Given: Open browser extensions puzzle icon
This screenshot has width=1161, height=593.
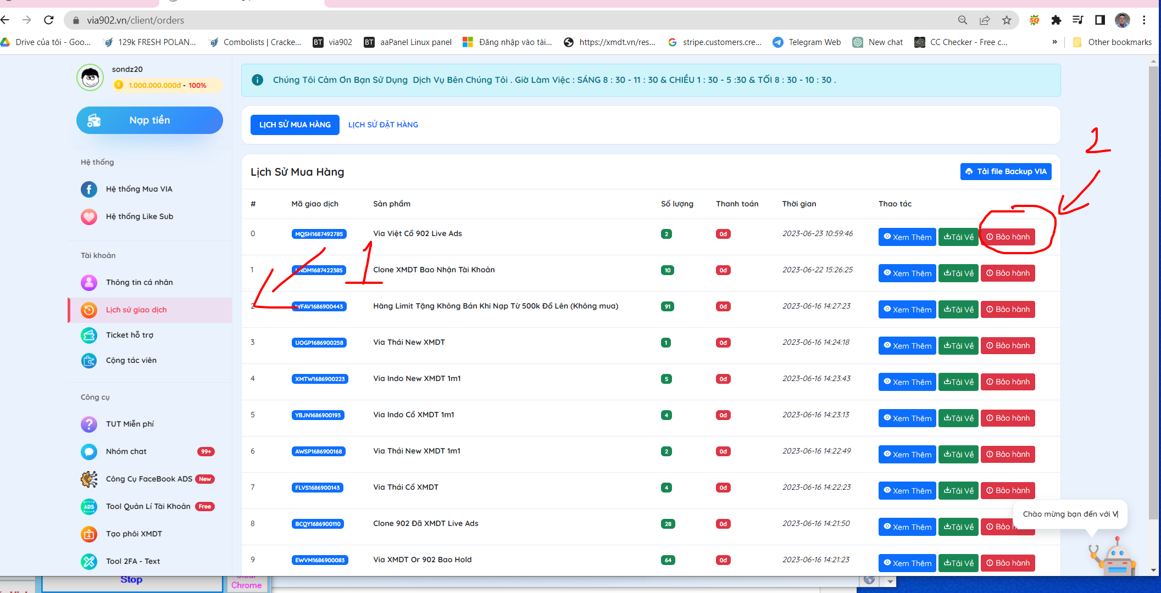Looking at the screenshot, I should pyautogui.click(x=1056, y=20).
